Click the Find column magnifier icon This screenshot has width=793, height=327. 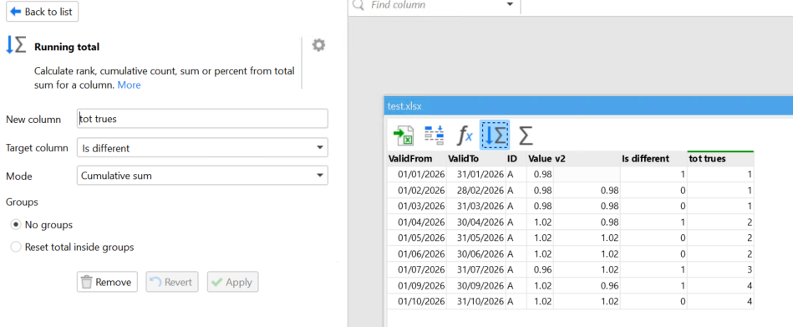tap(358, 5)
